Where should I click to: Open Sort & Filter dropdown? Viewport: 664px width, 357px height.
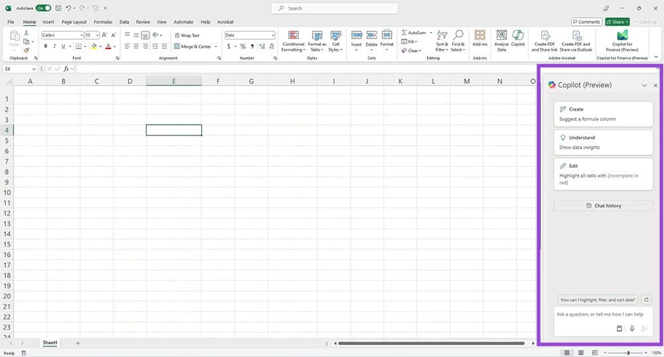coord(442,40)
